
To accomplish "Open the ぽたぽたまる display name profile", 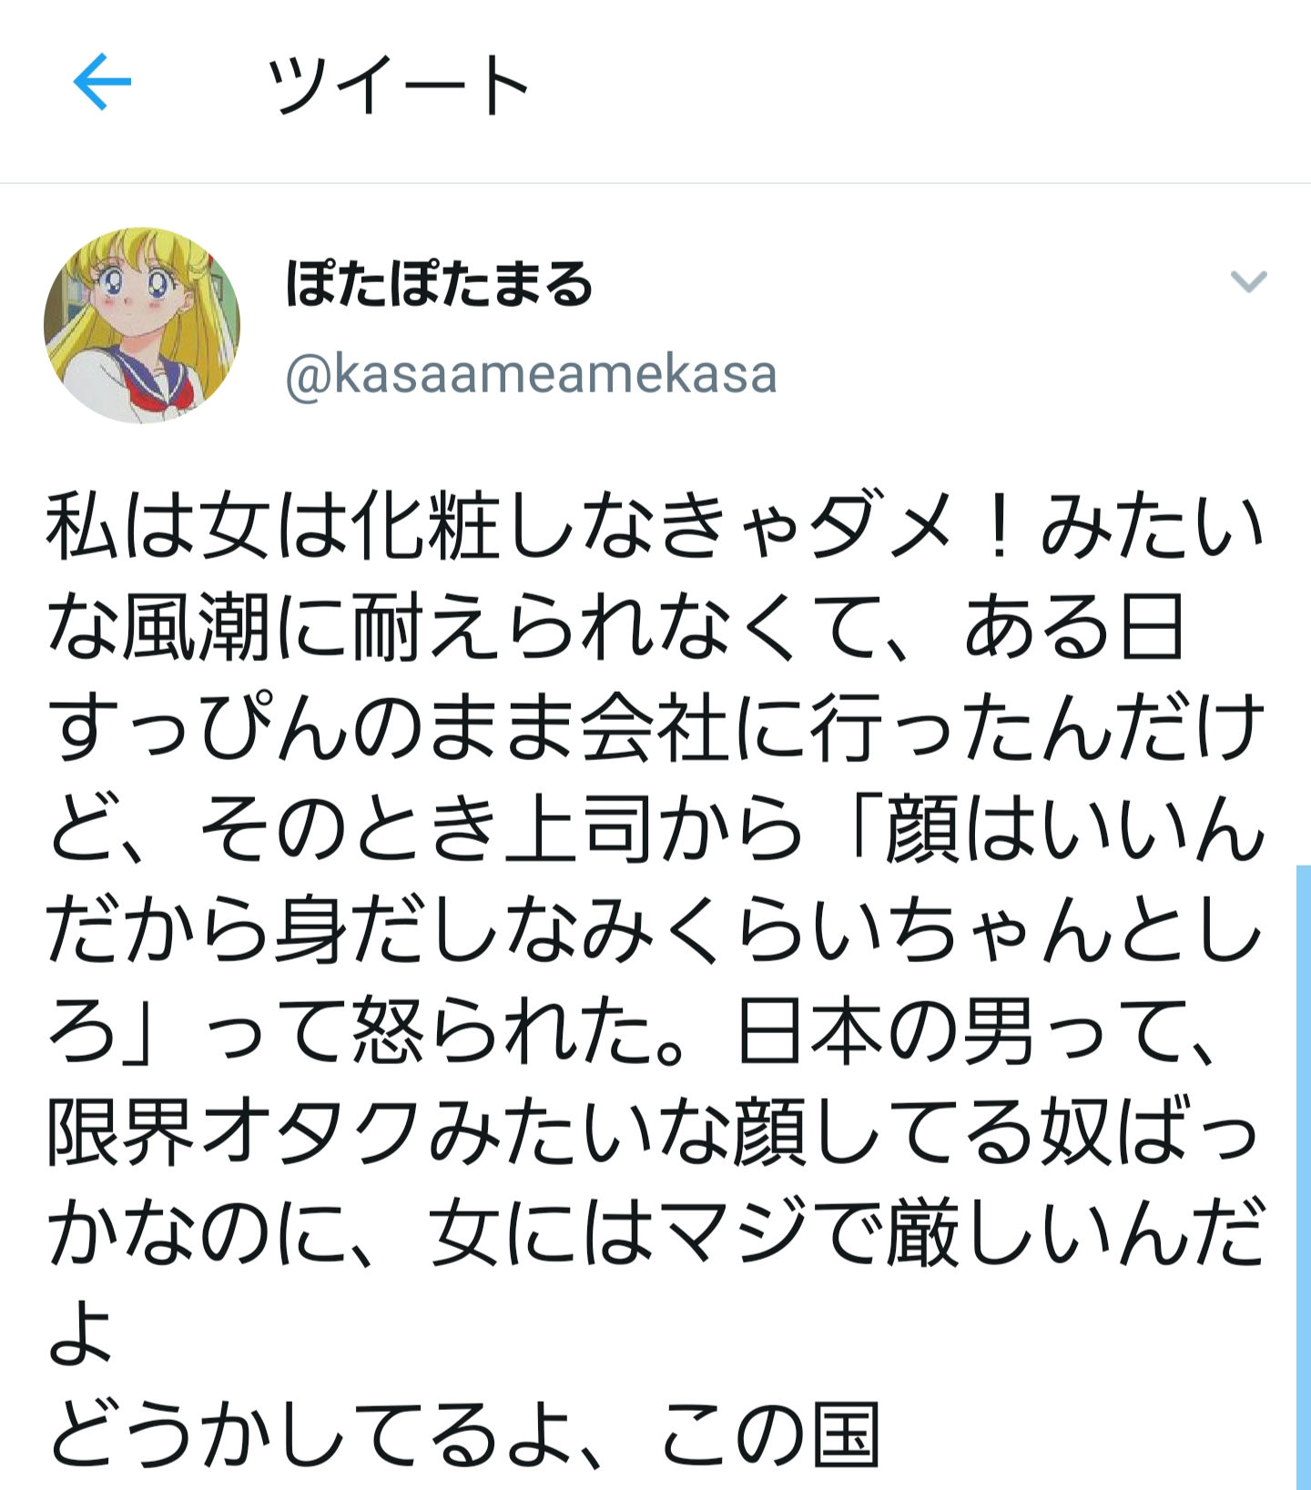I will tap(439, 284).
